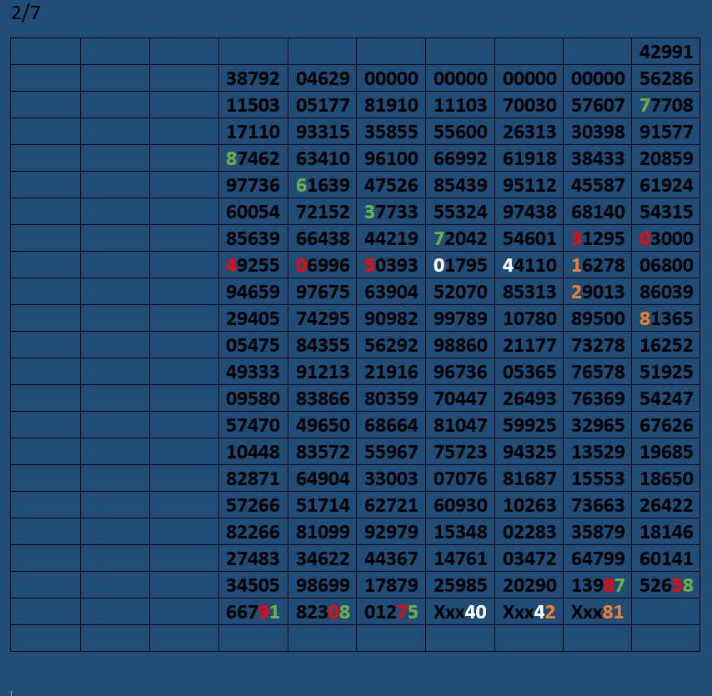Select the cell containing 44110
Screen dimensions: 712x696
point(529,265)
